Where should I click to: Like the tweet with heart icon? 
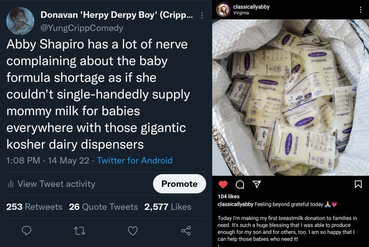(x=132, y=231)
